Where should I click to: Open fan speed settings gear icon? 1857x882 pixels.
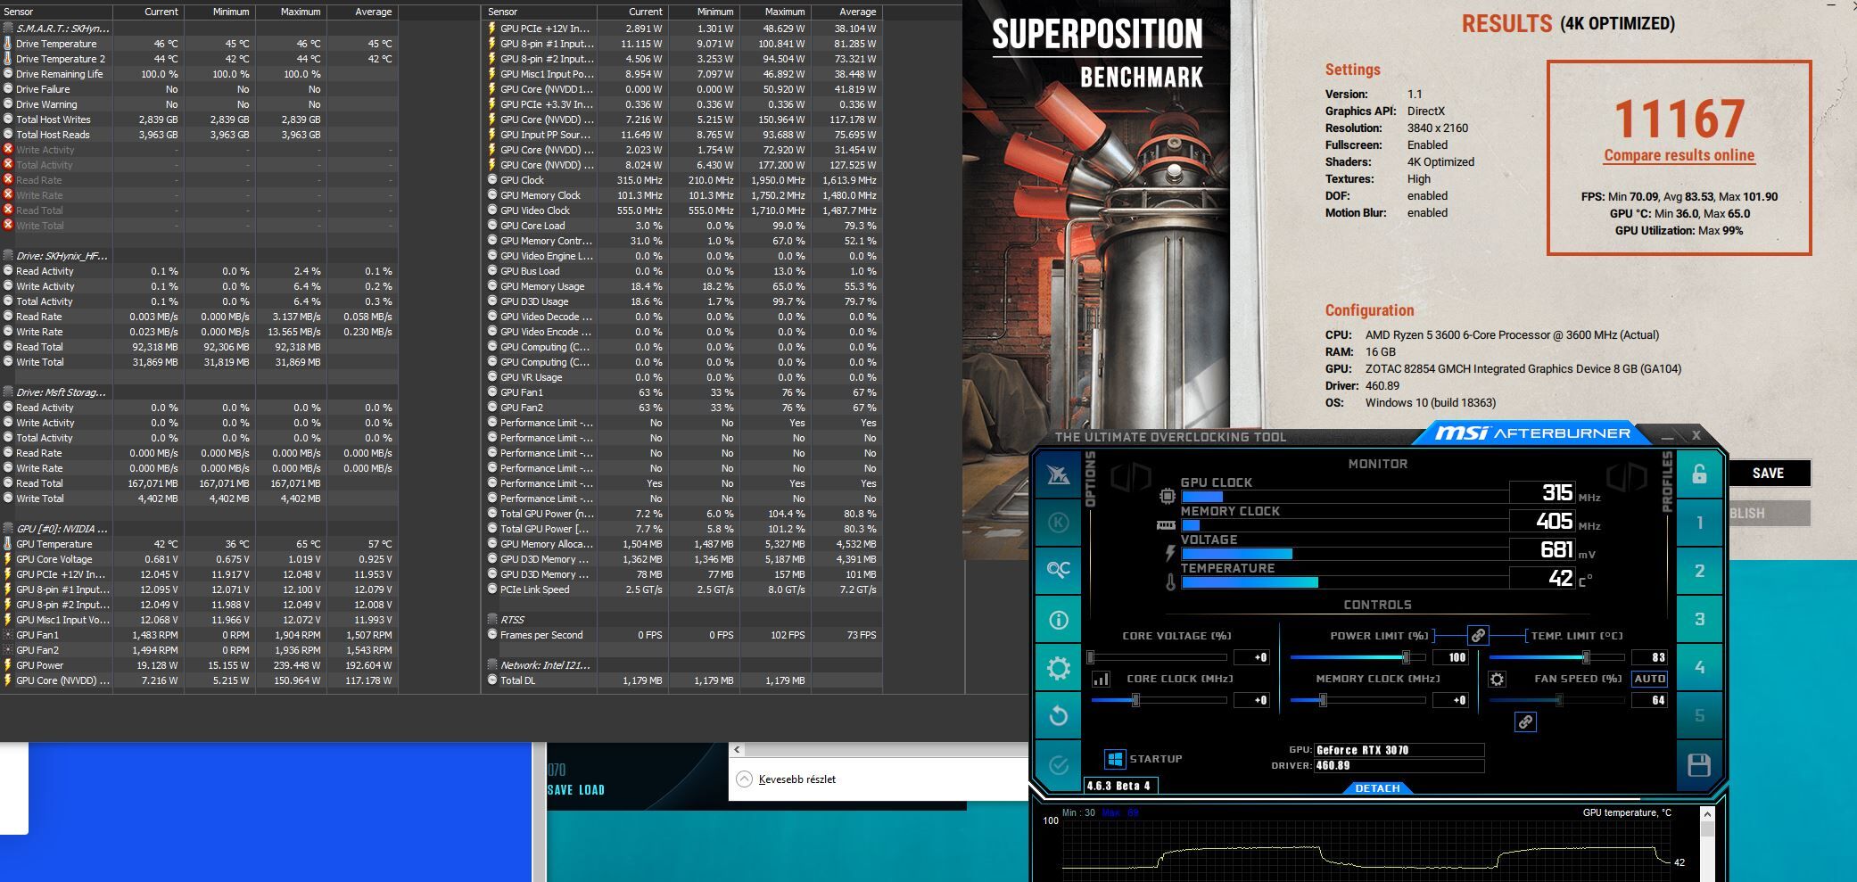coord(1497,680)
